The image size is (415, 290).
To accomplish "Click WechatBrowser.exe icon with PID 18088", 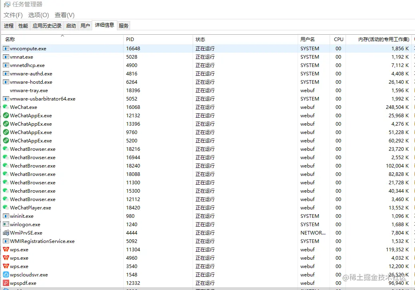I will point(6,174).
